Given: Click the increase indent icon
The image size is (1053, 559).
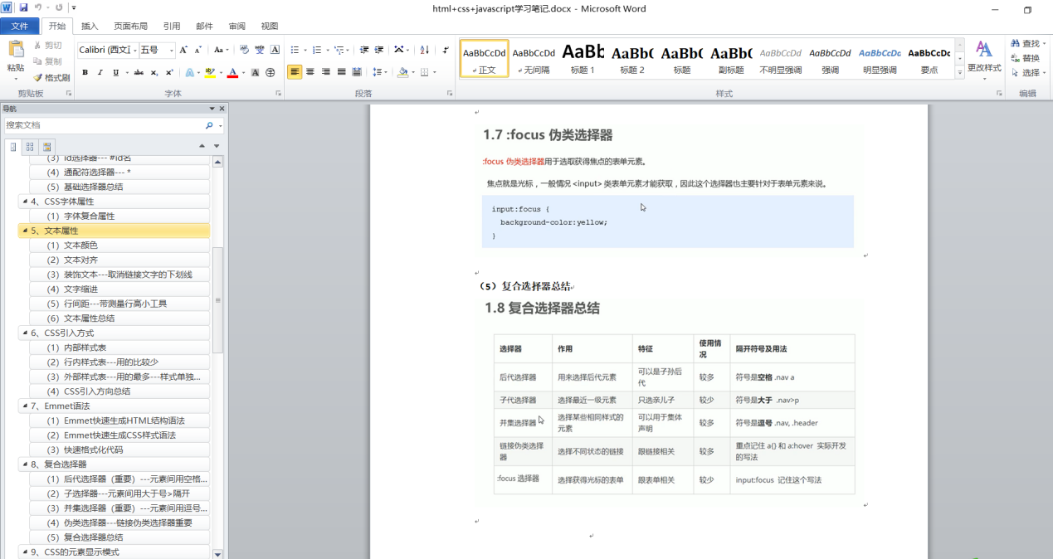Looking at the screenshot, I should pyautogui.click(x=379, y=50).
